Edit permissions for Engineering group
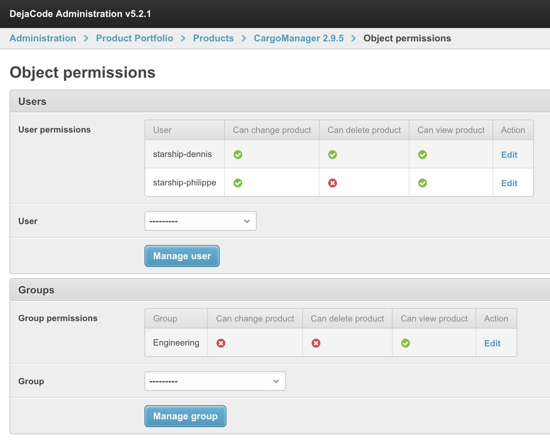The width and height of the screenshot is (550, 441). (492, 343)
